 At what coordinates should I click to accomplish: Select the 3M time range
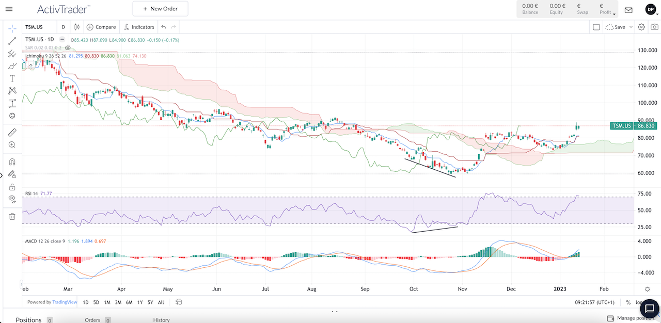click(118, 302)
